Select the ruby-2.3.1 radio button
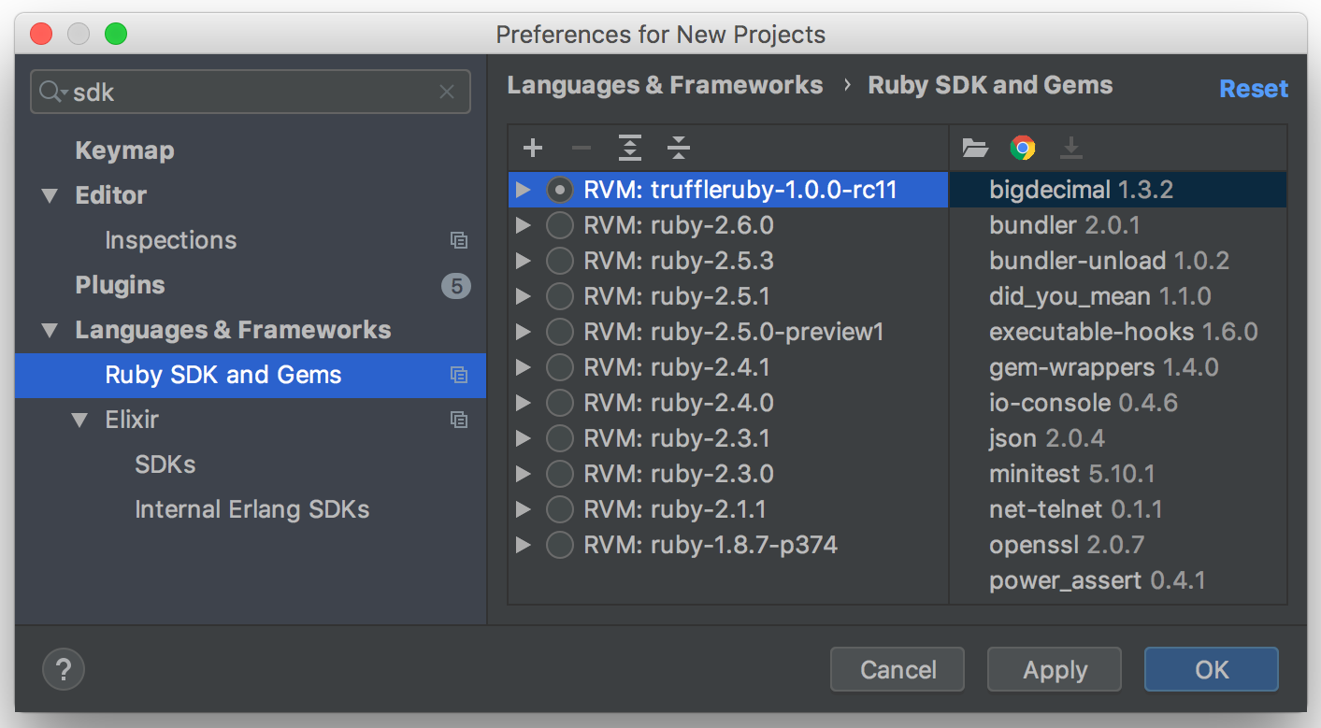This screenshot has height=728, width=1321. coord(559,438)
